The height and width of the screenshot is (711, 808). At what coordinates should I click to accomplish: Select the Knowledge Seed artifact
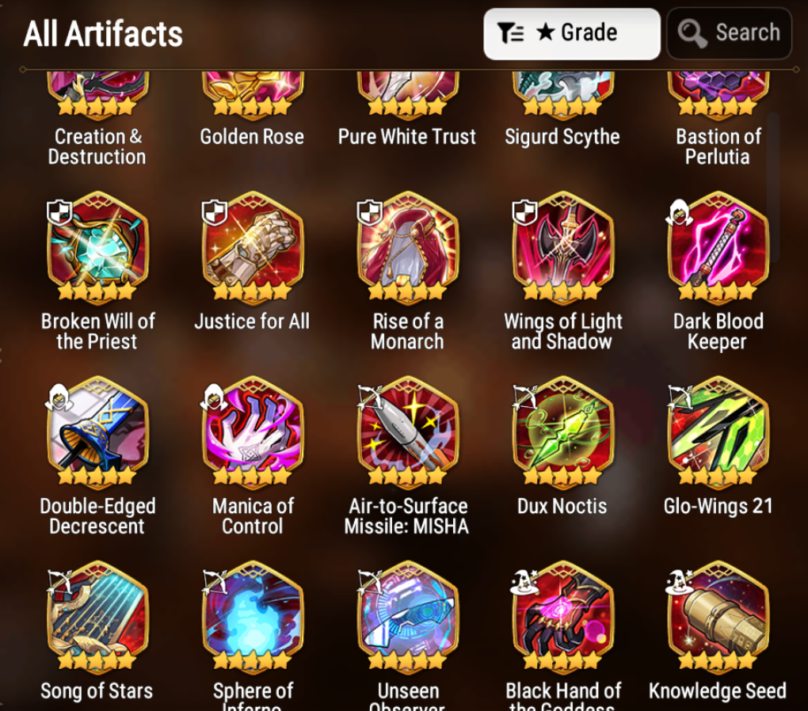[x=718, y=618]
